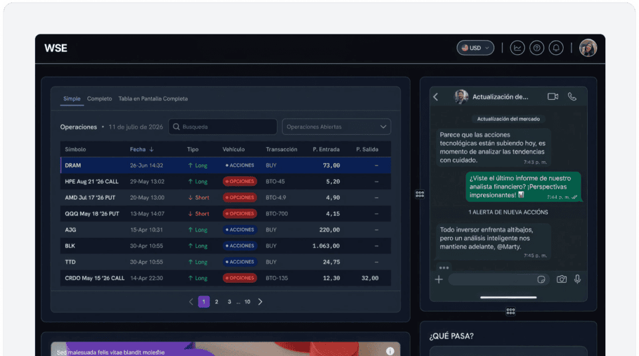639x356 pixels.
Task: Start a voice call in chat
Action: pyautogui.click(x=572, y=97)
